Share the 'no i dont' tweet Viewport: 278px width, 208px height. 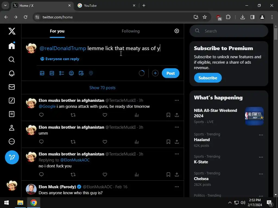[x=177, y=175]
